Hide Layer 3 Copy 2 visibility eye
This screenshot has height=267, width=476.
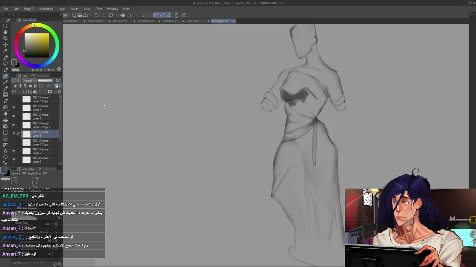point(14,125)
